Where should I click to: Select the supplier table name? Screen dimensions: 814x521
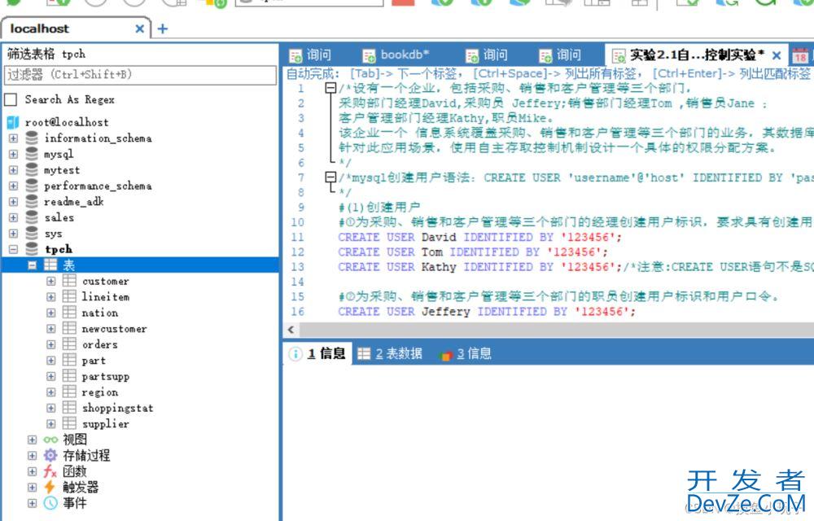tap(105, 424)
